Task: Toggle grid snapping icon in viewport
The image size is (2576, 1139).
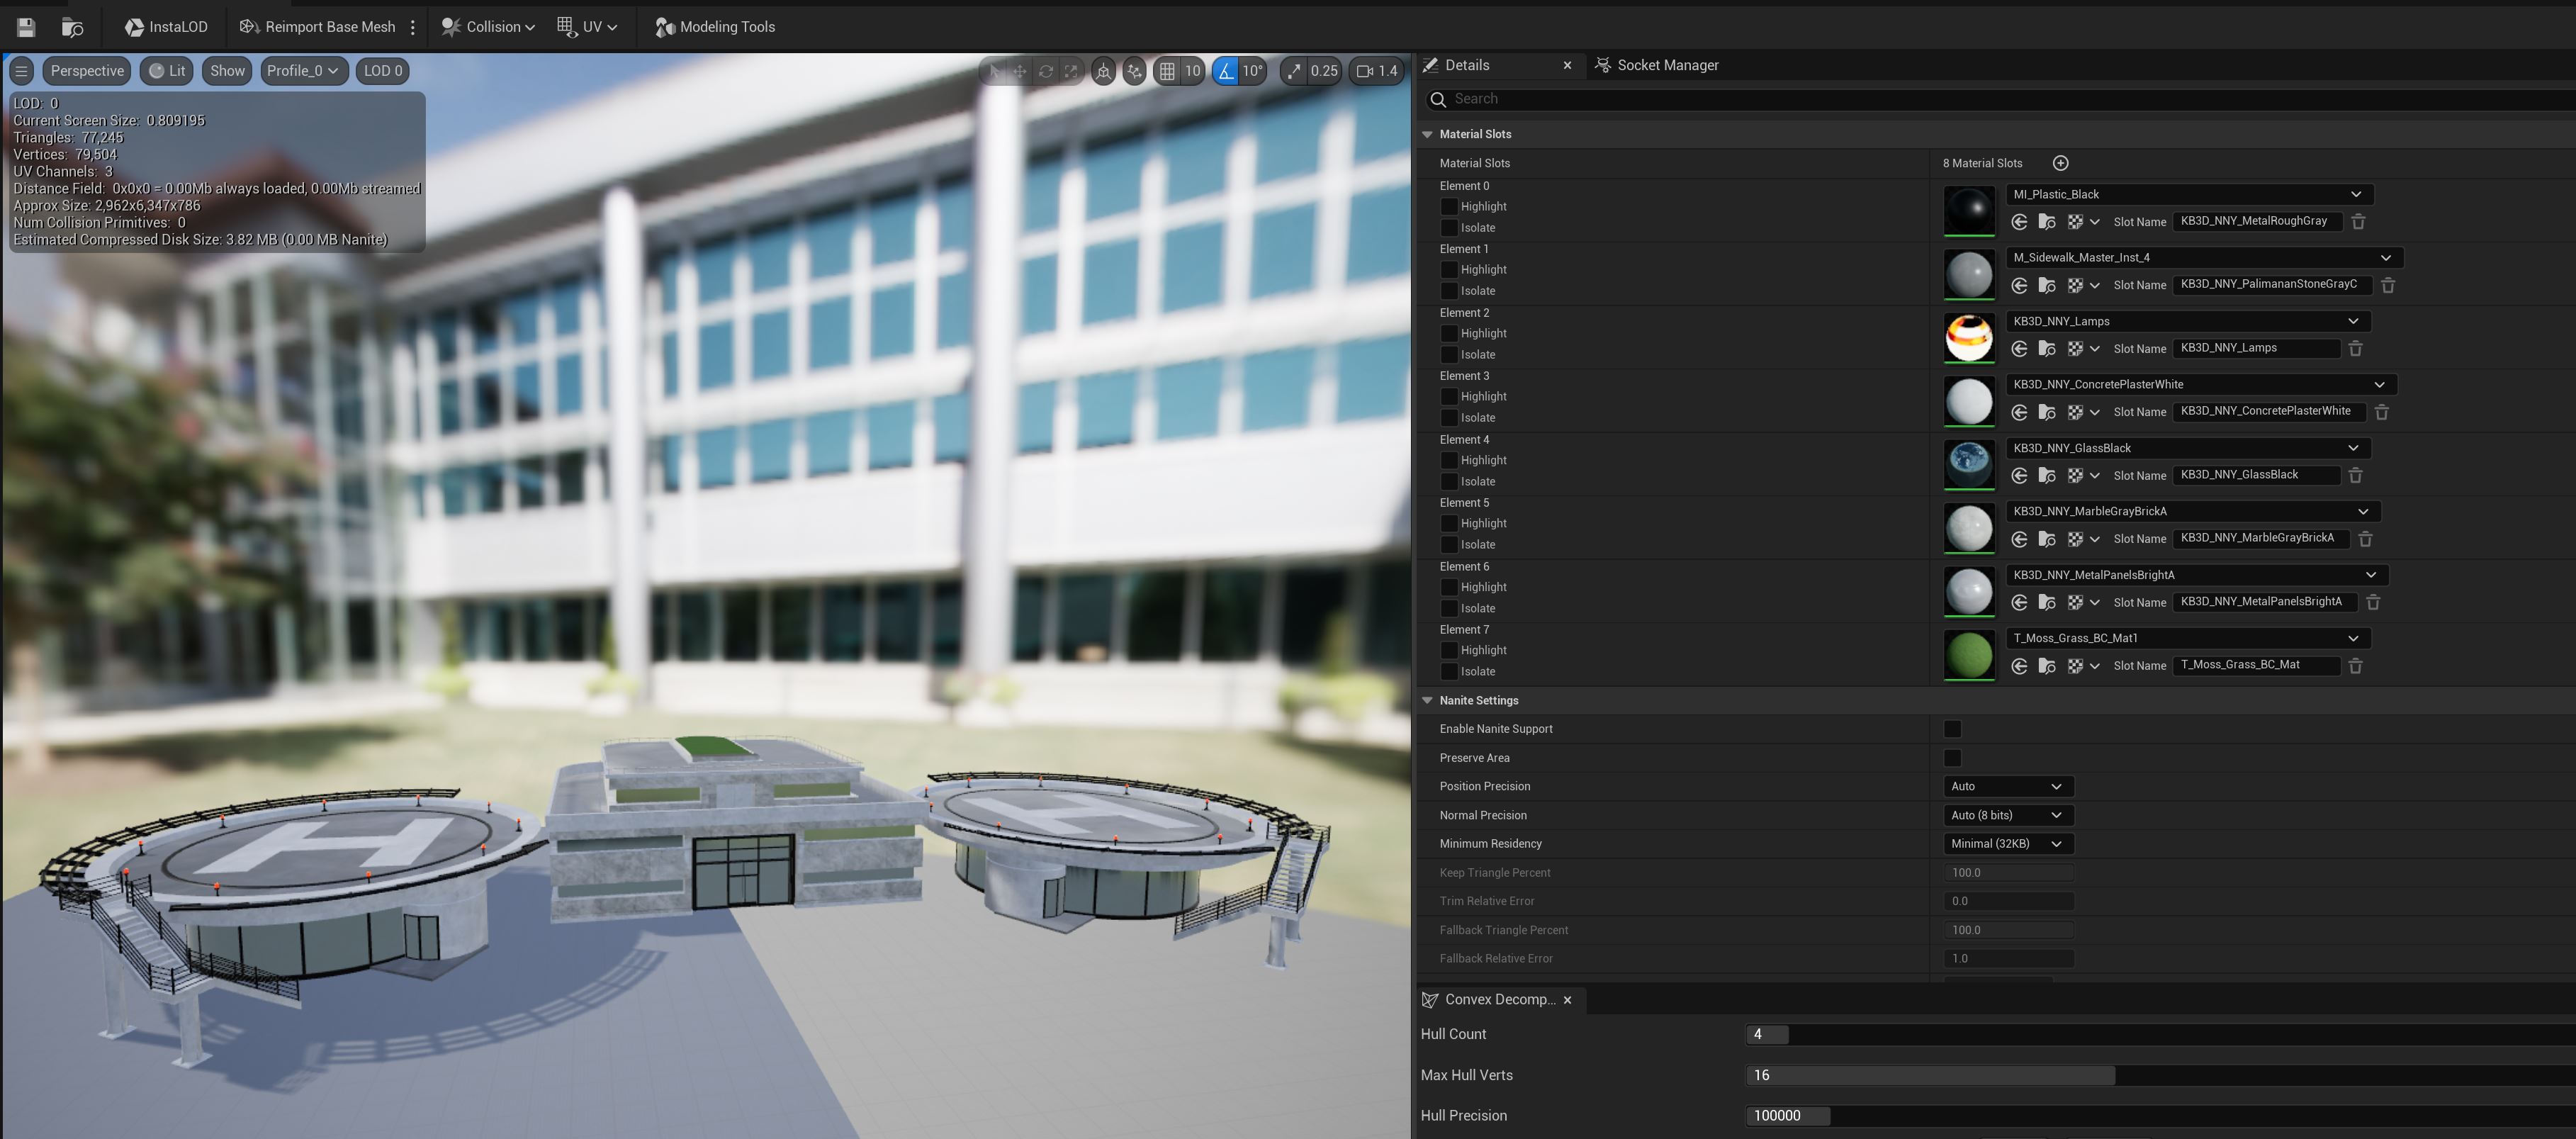Action: click(1167, 71)
